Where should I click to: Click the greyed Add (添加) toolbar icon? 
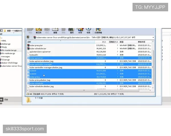coord(30,31)
